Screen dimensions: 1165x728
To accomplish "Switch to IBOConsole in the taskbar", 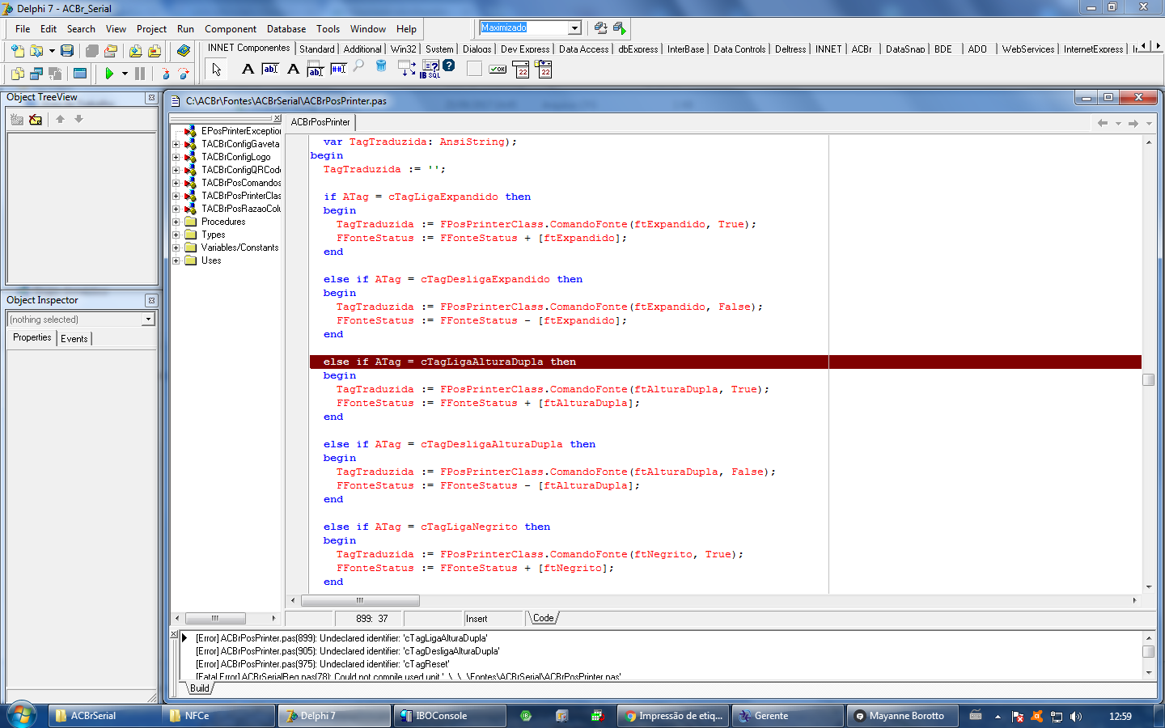I will pos(449,716).
